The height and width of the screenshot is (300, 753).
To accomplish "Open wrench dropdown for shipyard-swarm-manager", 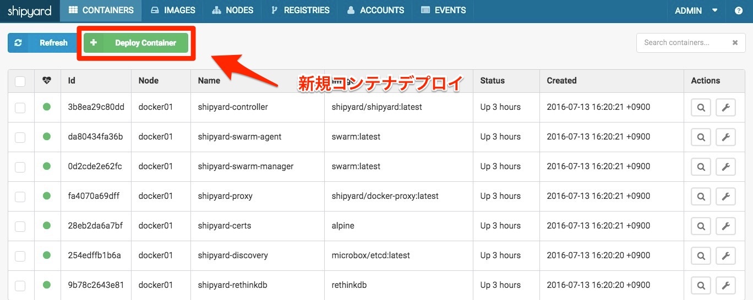I will [x=725, y=167].
